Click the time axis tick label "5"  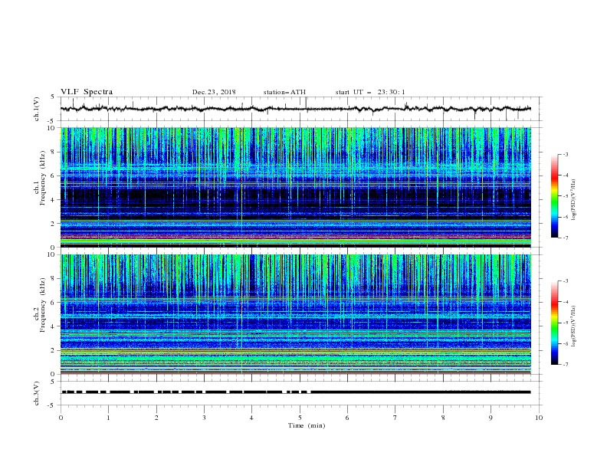pyautogui.click(x=300, y=418)
